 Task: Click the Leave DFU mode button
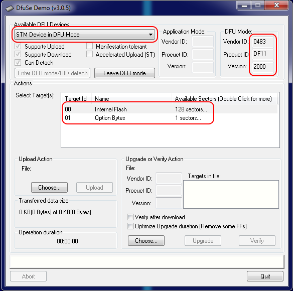tap(124, 73)
